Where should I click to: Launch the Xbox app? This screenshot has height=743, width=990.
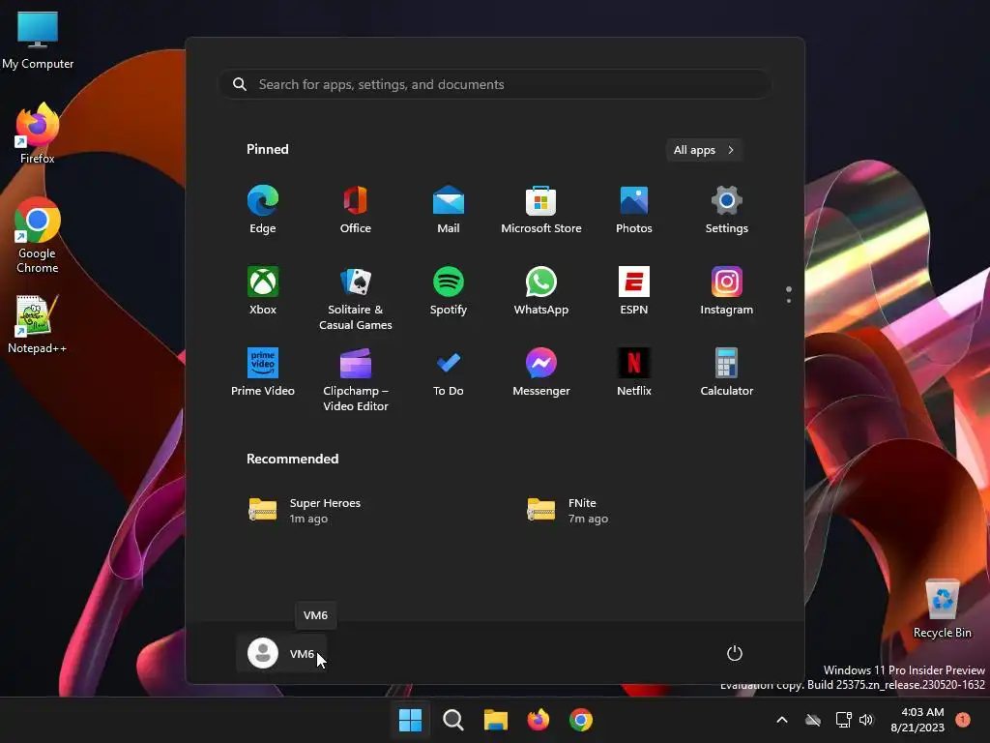(263, 291)
